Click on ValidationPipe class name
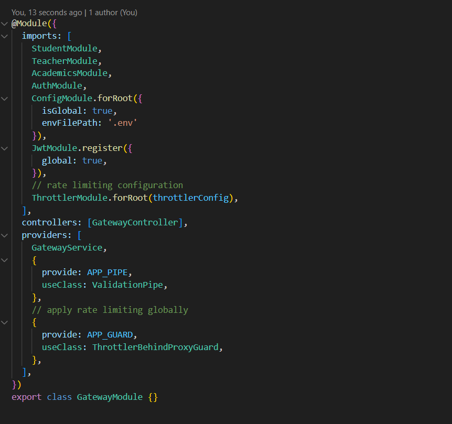The width and height of the screenshot is (452, 424). click(127, 285)
